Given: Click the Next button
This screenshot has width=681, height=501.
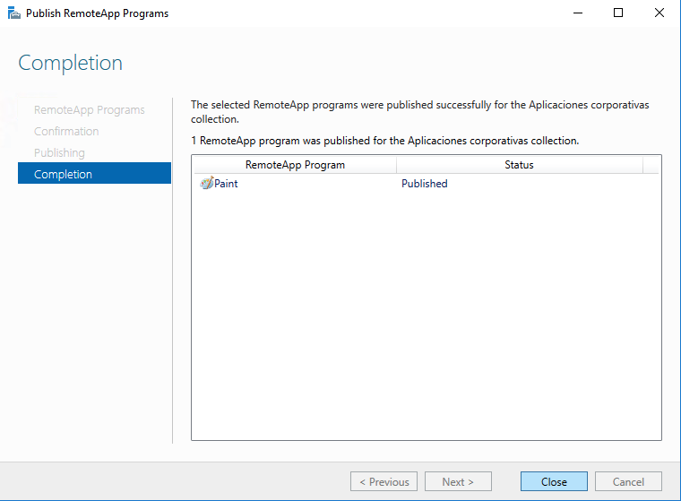Looking at the screenshot, I should [458, 481].
